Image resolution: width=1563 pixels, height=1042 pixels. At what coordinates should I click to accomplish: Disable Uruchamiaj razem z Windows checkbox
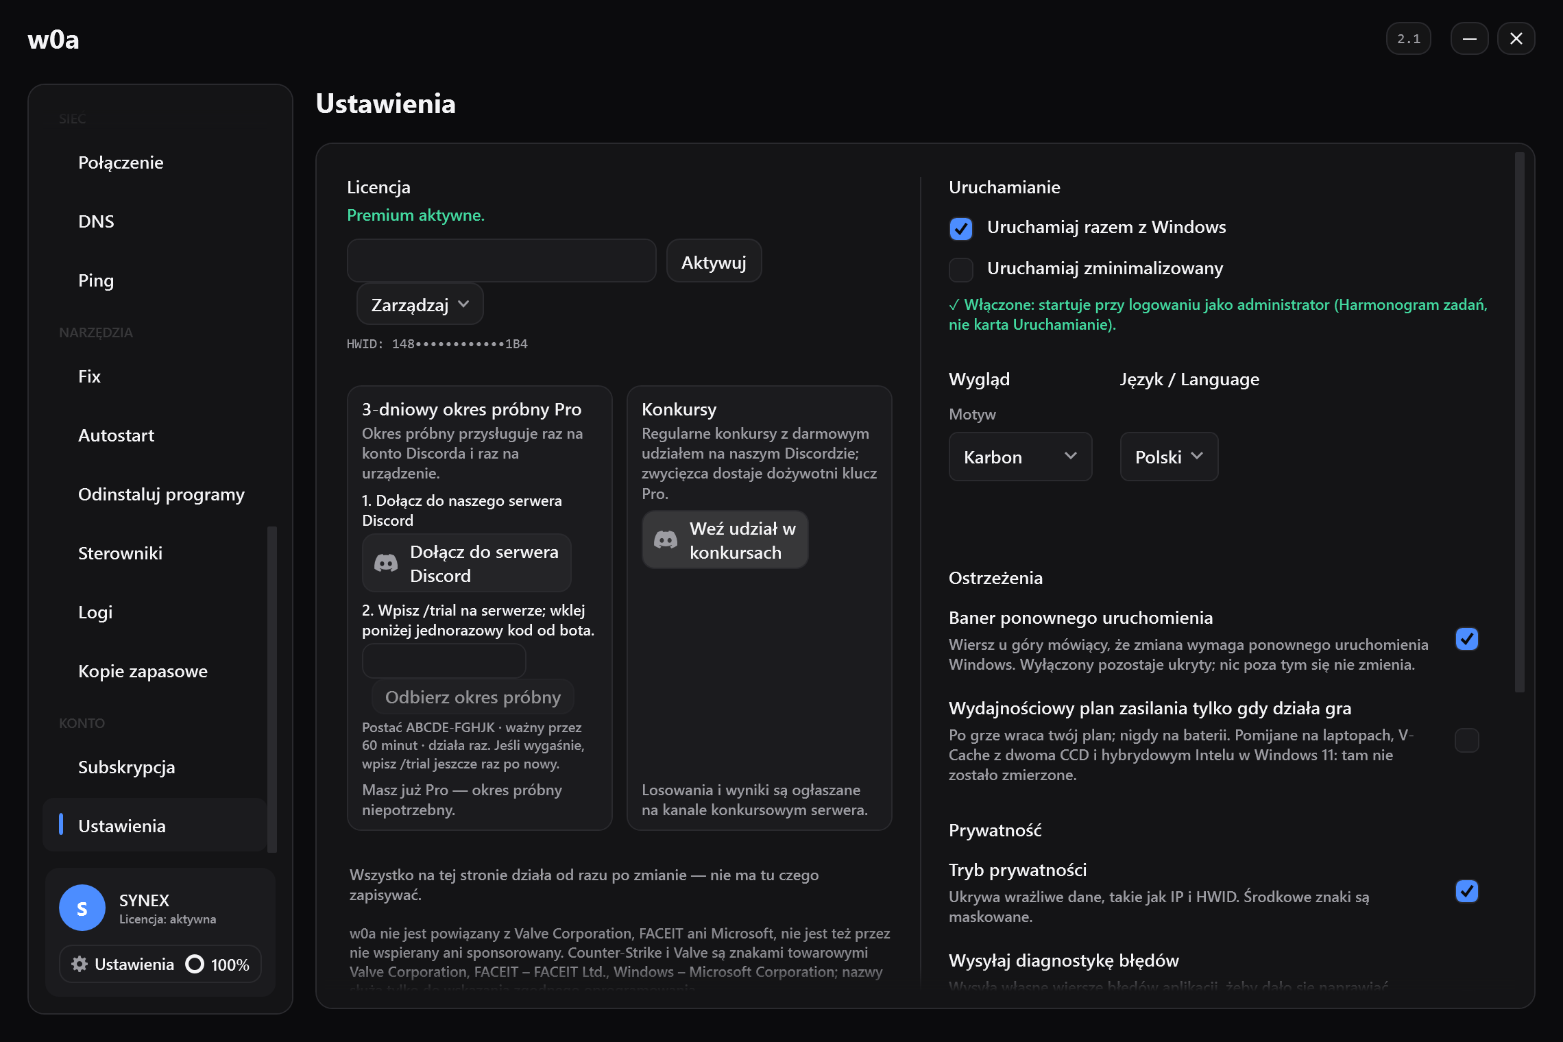(x=961, y=228)
